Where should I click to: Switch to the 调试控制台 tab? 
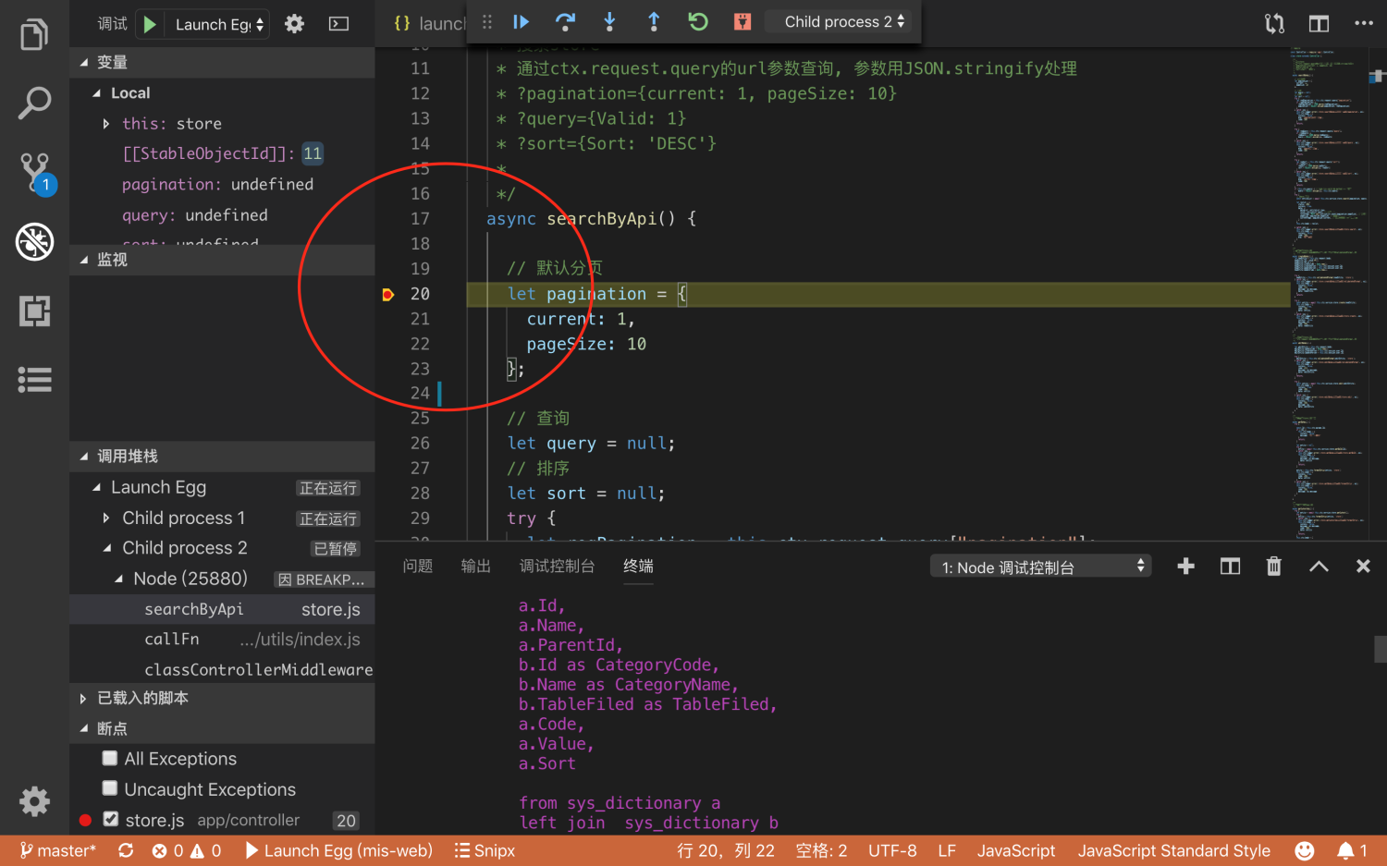[557, 566]
